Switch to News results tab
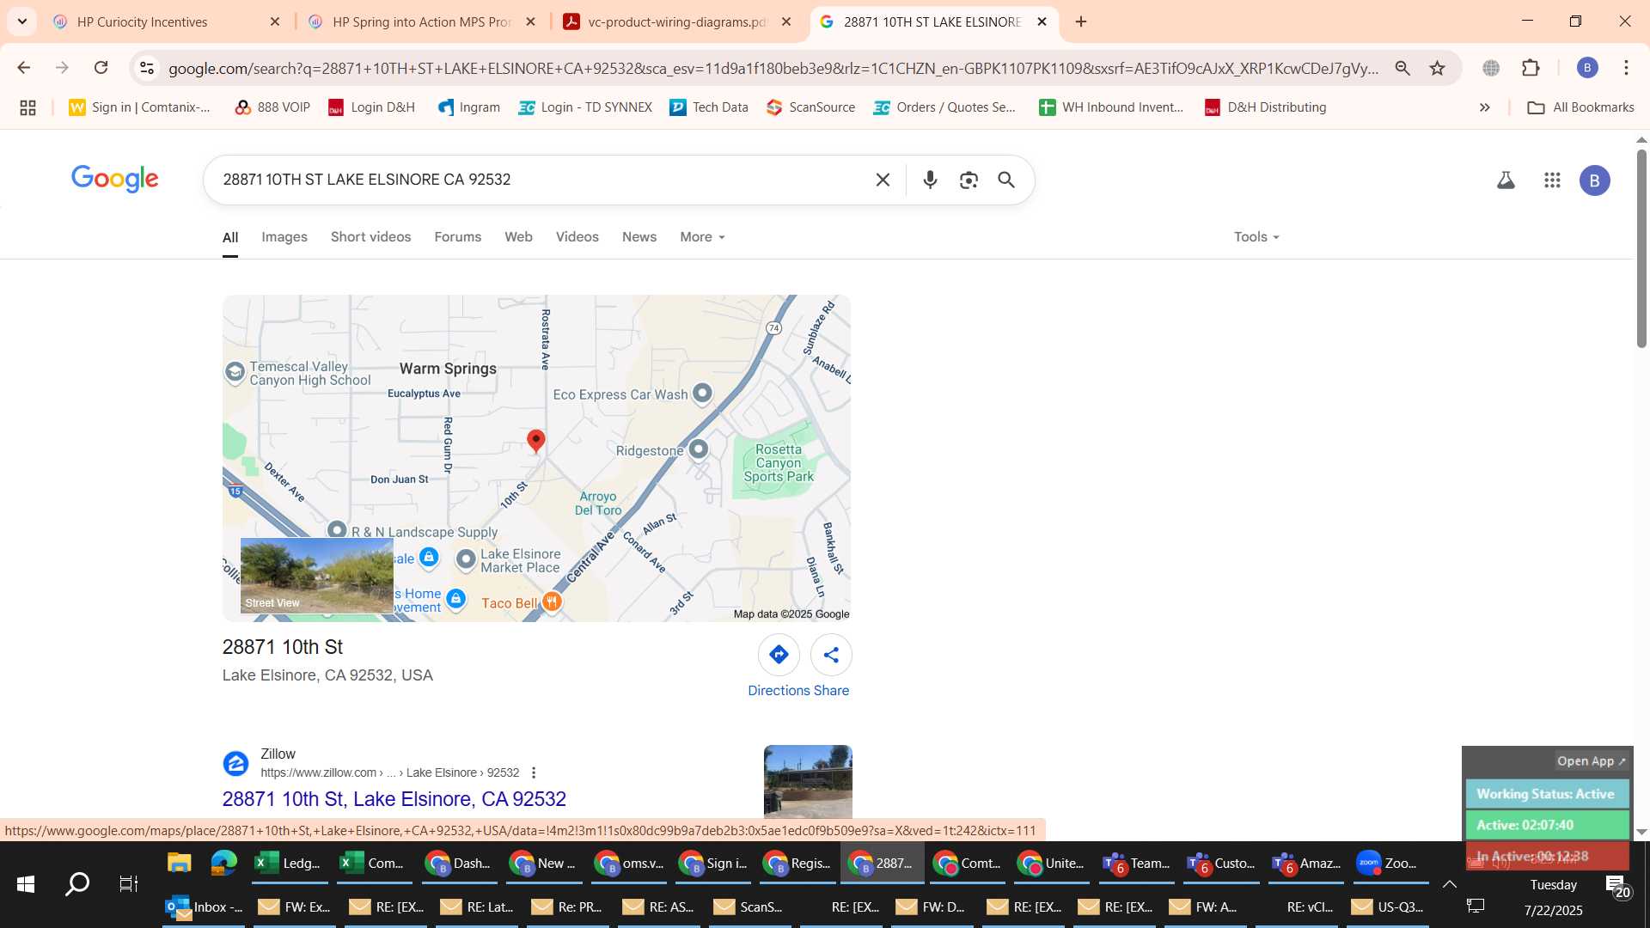Image resolution: width=1650 pixels, height=928 pixels. click(639, 237)
